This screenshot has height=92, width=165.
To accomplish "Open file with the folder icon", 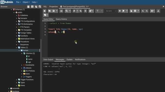I will pos(49,11).
